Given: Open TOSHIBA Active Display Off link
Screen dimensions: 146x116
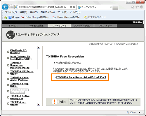Looking at the screenshot, I should [20, 97].
